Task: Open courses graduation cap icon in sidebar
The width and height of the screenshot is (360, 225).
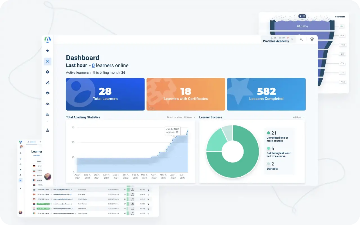Action: pos(48,93)
